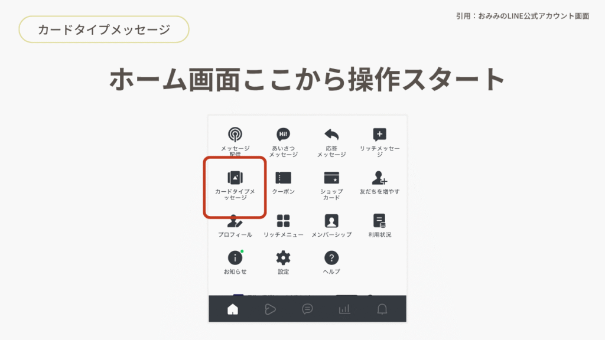Click 友だちを増やす add friends icon
Screen dimensions: 605x340
point(379,178)
